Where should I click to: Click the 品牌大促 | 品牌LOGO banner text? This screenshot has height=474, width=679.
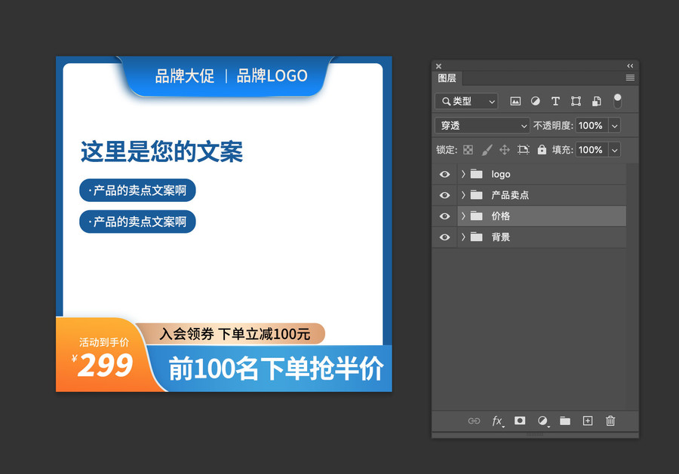click(232, 75)
